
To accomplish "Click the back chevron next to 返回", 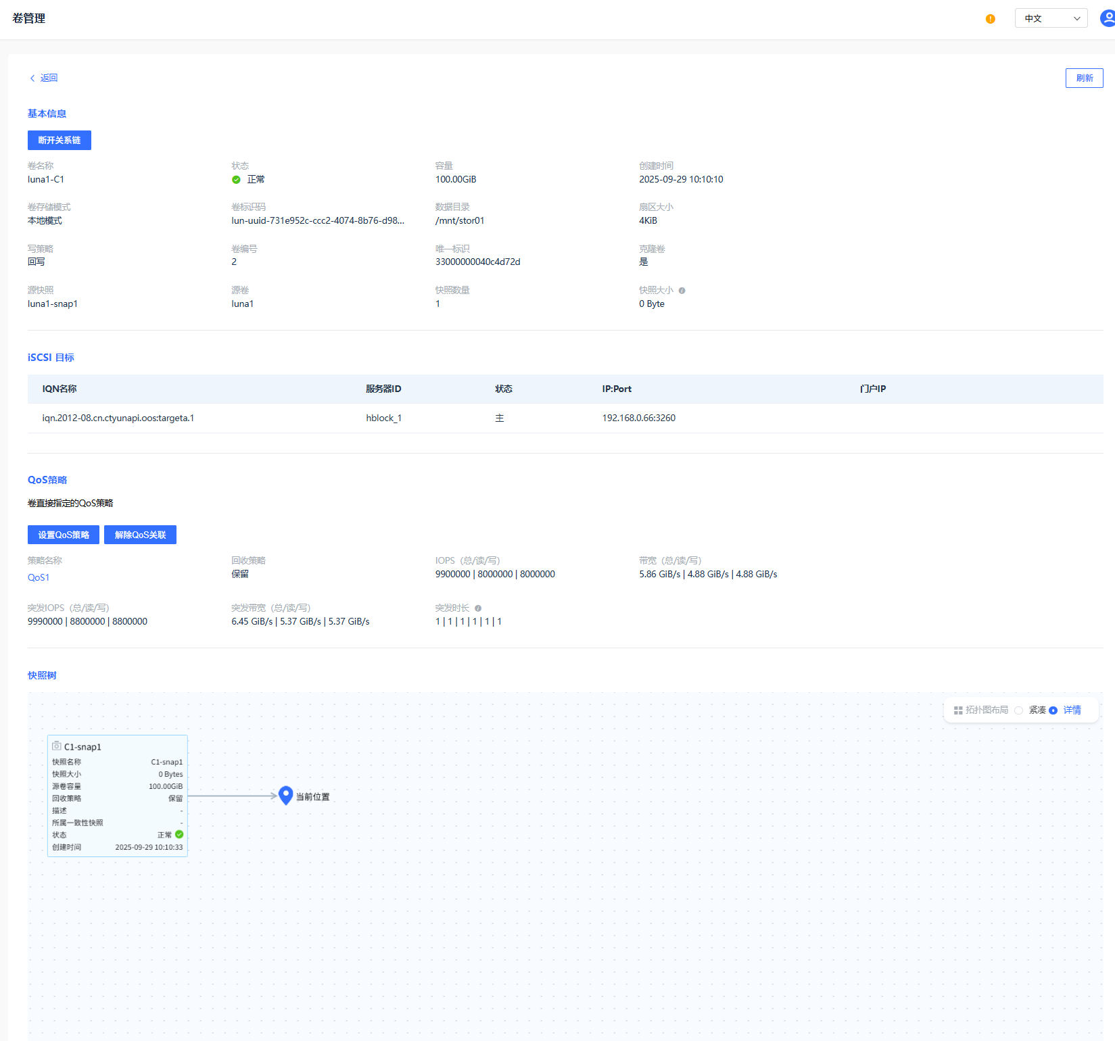I will tap(32, 78).
